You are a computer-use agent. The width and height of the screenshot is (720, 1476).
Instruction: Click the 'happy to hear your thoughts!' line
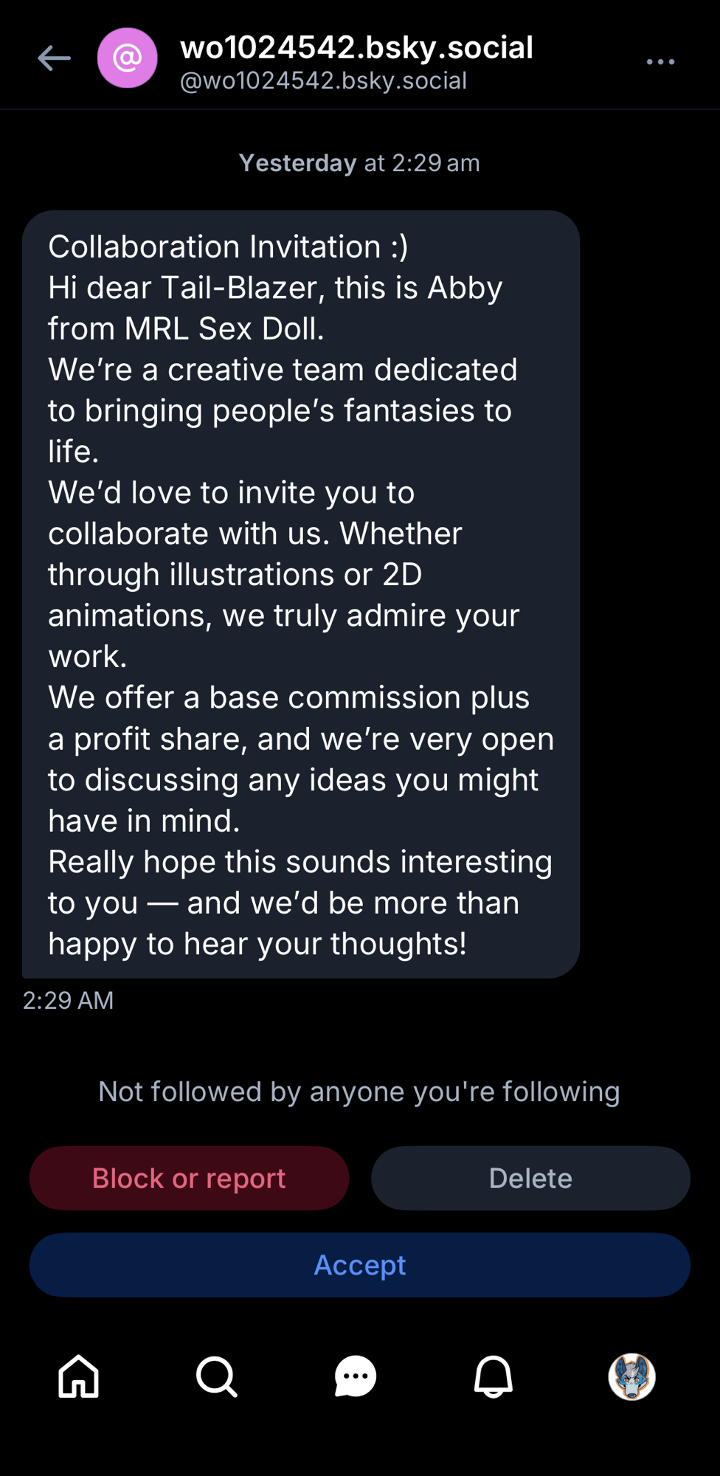click(257, 943)
